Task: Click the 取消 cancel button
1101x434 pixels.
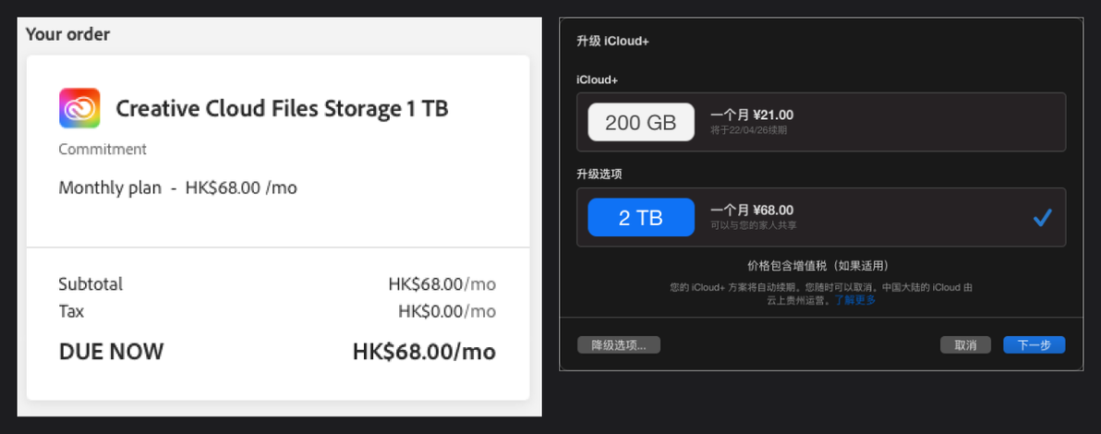Action: 965,344
